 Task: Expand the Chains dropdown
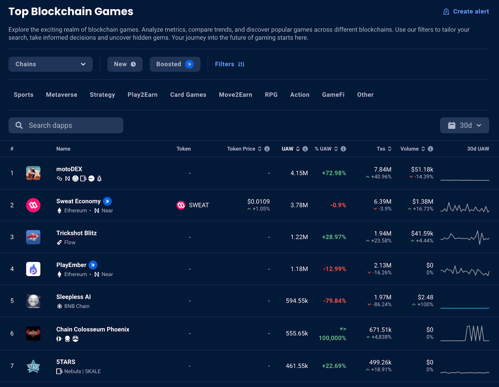tap(50, 64)
